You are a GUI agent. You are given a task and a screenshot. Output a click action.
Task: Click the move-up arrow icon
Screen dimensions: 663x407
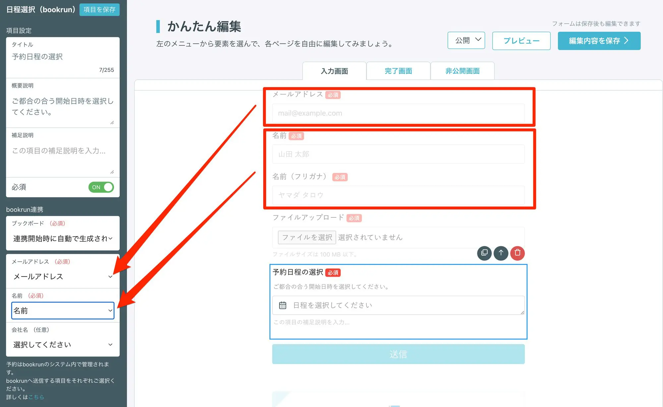[x=501, y=253]
